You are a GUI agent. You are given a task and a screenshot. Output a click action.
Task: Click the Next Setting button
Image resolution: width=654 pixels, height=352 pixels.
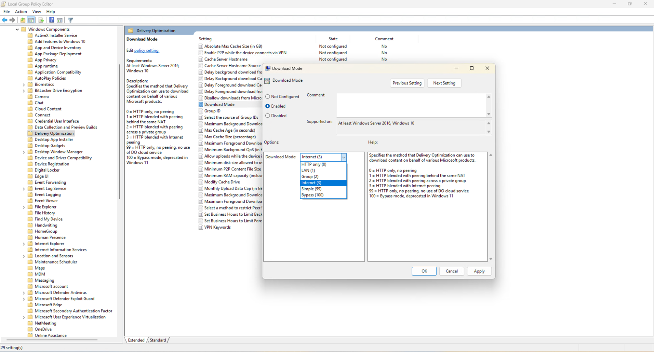444,83
